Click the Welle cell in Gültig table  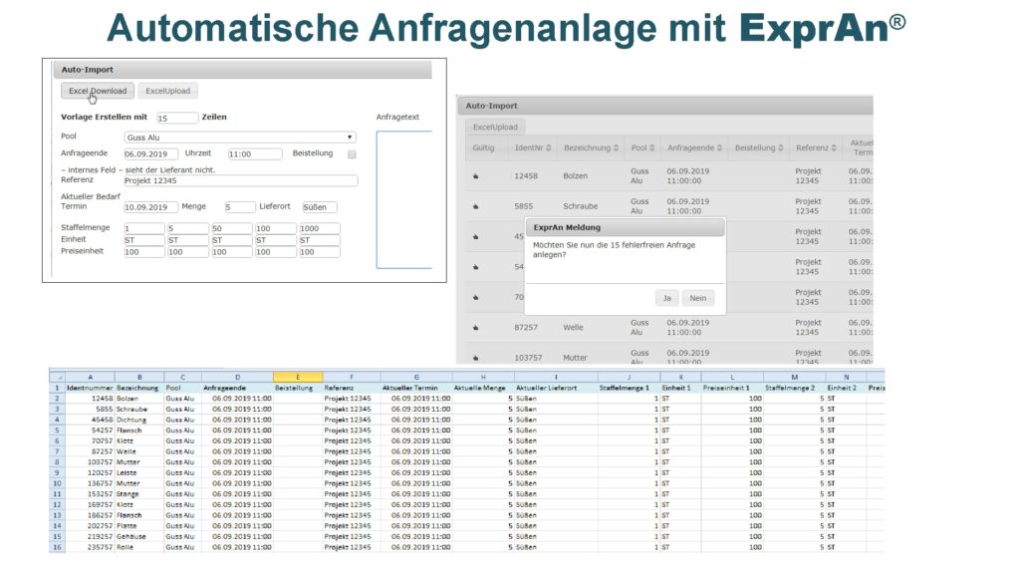tap(573, 327)
